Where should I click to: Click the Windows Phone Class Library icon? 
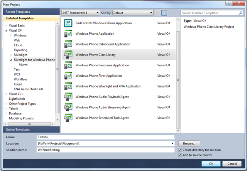coord(68,55)
